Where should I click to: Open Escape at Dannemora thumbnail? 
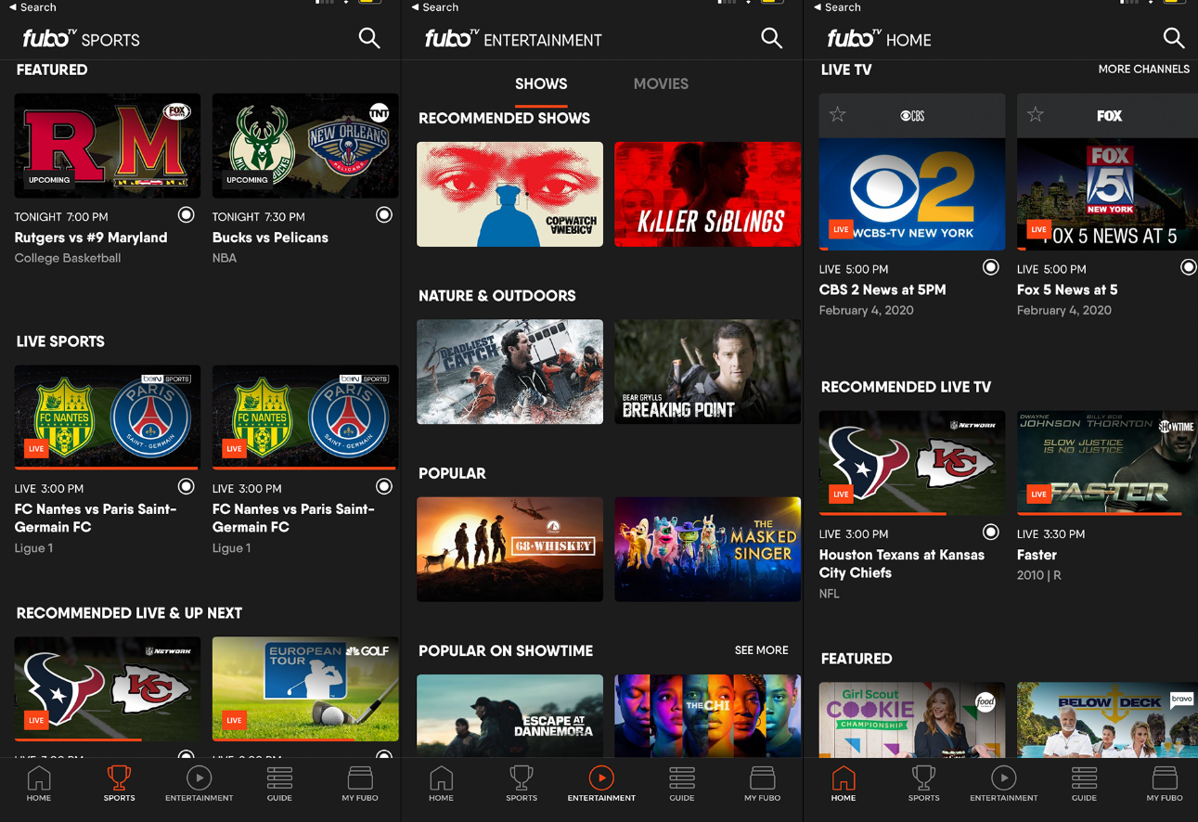(x=509, y=716)
